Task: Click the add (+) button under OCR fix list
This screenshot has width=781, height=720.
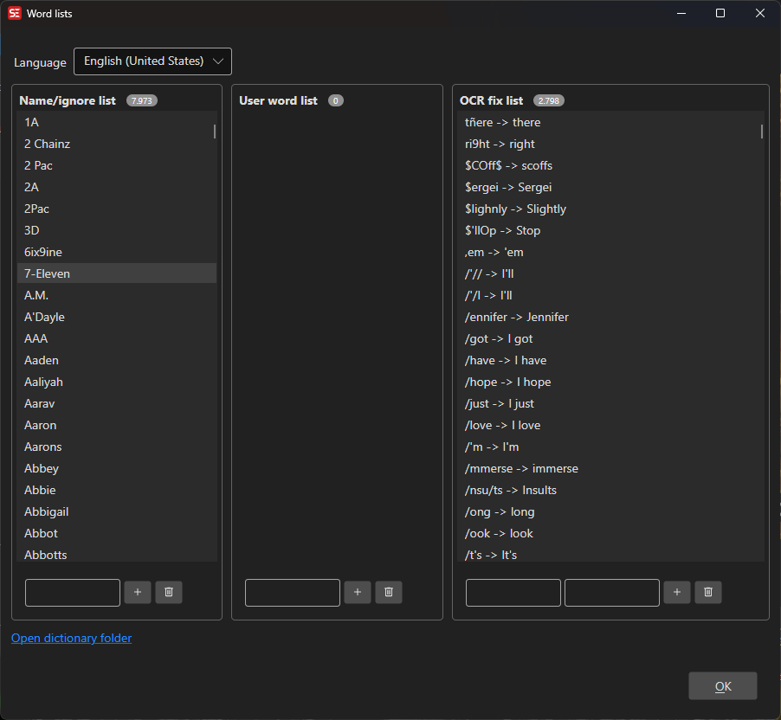Action: 677,592
